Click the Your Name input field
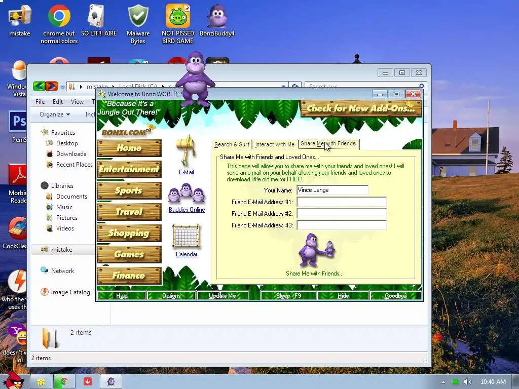This screenshot has width=519, height=389. click(332, 190)
